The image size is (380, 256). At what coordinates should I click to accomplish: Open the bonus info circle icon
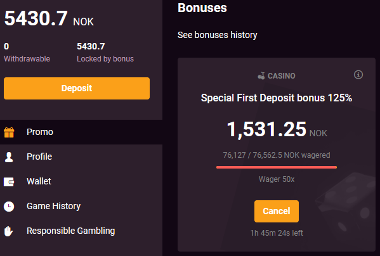358,75
